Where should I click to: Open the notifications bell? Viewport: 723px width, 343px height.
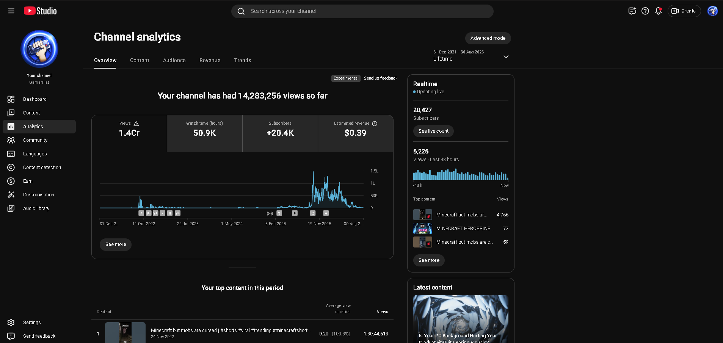click(659, 11)
